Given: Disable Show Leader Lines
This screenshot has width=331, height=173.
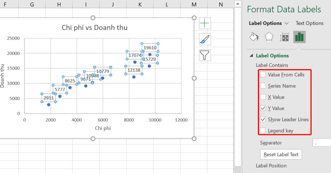Looking at the screenshot, I should (x=263, y=119).
